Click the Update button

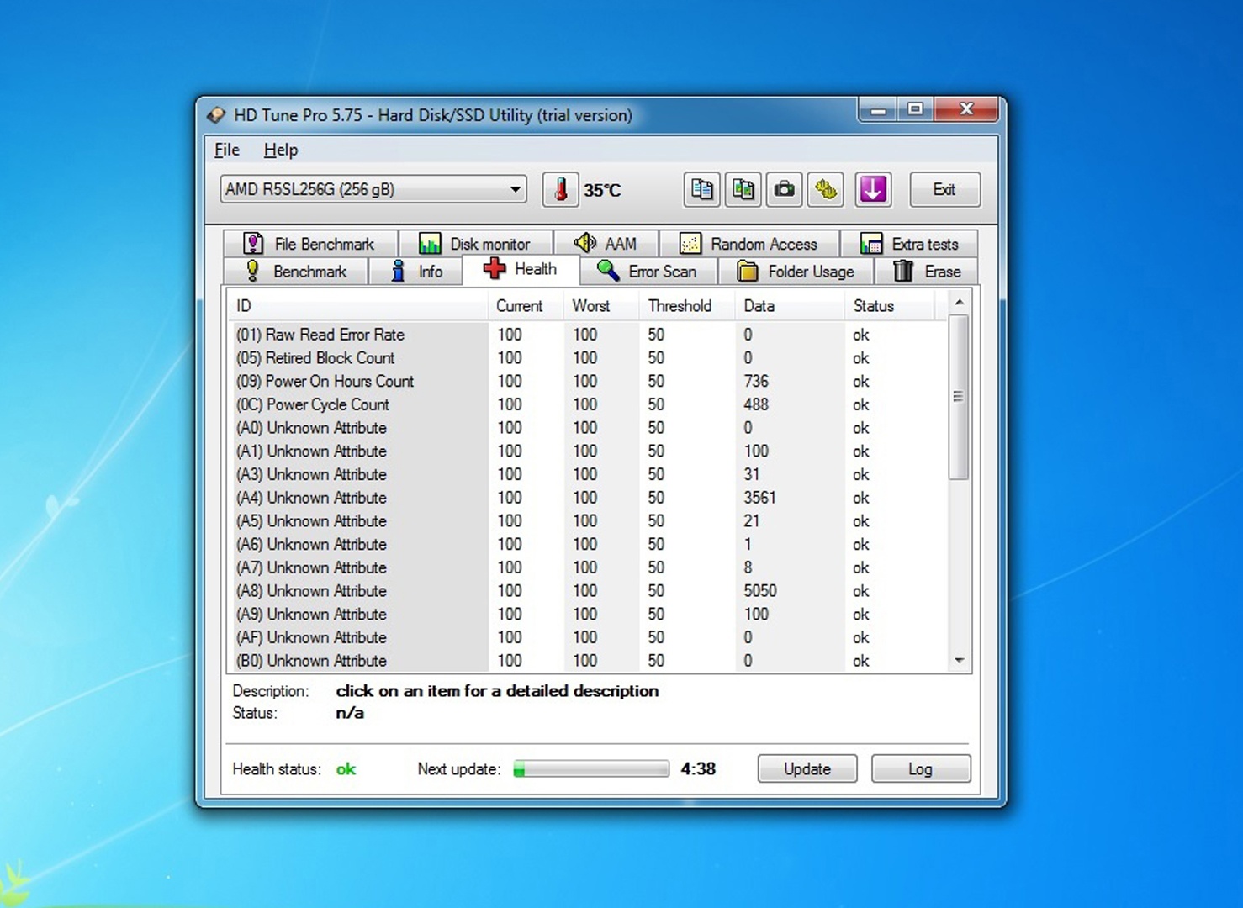(807, 768)
